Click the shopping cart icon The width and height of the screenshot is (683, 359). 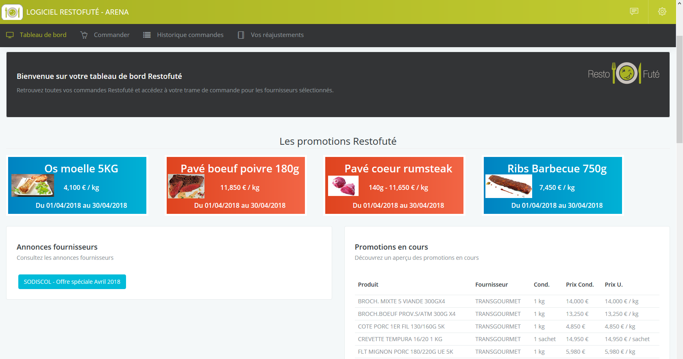[84, 35]
